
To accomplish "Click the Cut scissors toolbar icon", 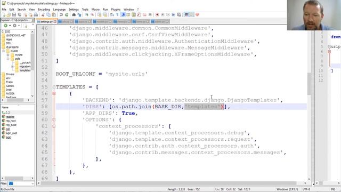I will [43, 15].
